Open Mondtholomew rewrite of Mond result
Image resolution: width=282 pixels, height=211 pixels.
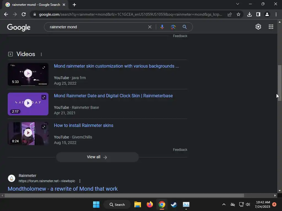point(63,189)
